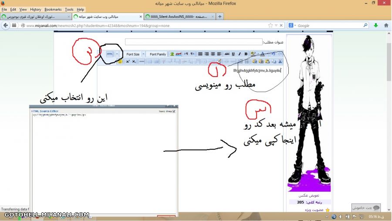Viewport: 392px width, 221px height.
Task: Apply strikethrough formatting
Action: [x=227, y=54]
